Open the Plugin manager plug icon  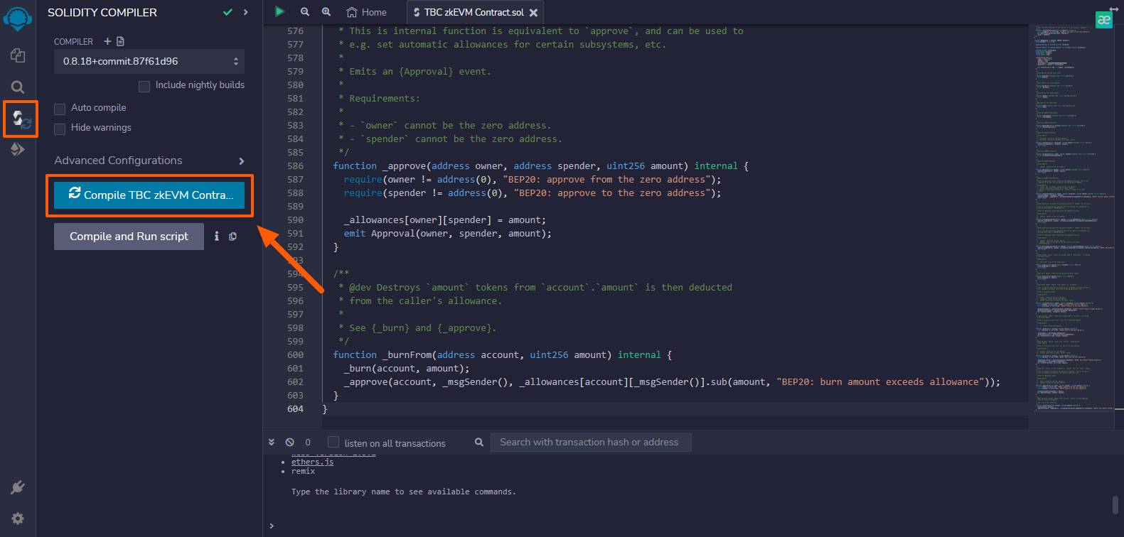pyautogui.click(x=18, y=487)
